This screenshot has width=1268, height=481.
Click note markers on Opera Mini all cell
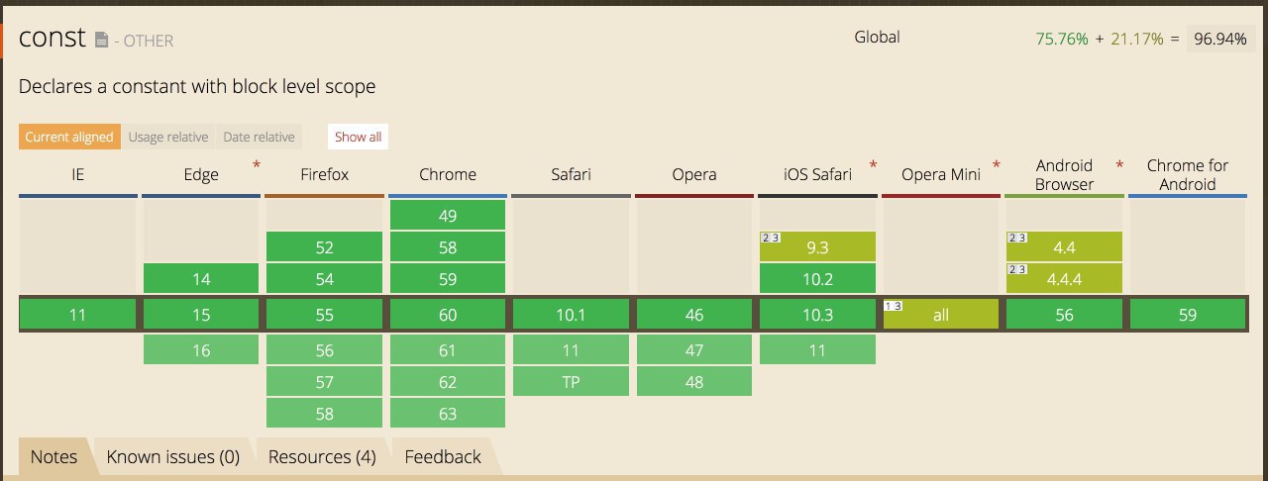coord(893,306)
